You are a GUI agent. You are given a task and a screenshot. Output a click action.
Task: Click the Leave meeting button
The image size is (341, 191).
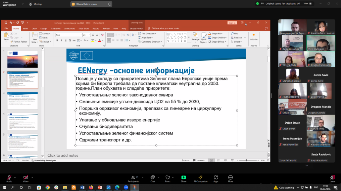pyautogui.click(x=332, y=179)
